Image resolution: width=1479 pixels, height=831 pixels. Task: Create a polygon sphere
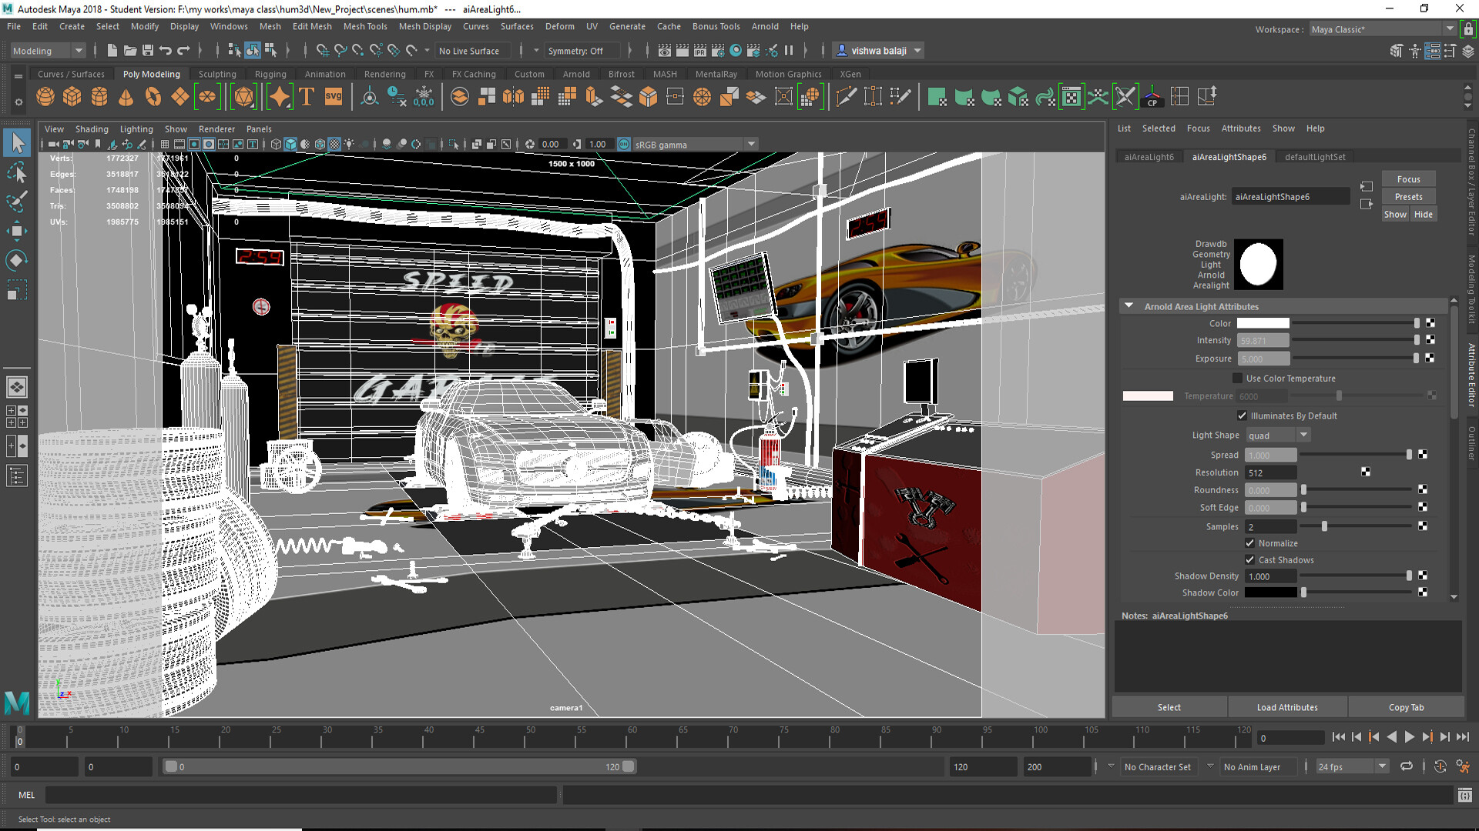(x=45, y=96)
